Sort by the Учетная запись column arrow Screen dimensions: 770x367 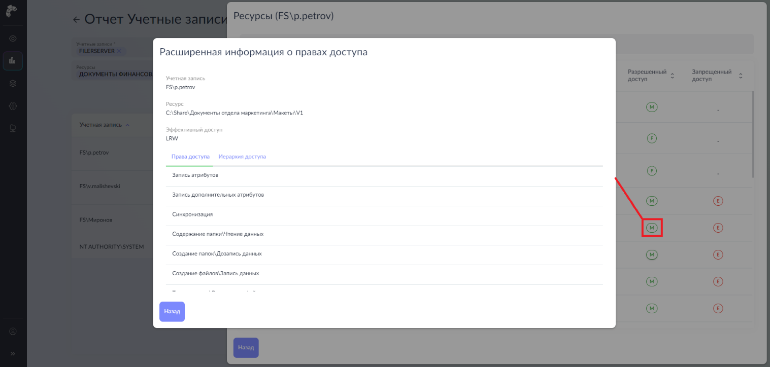(x=127, y=125)
